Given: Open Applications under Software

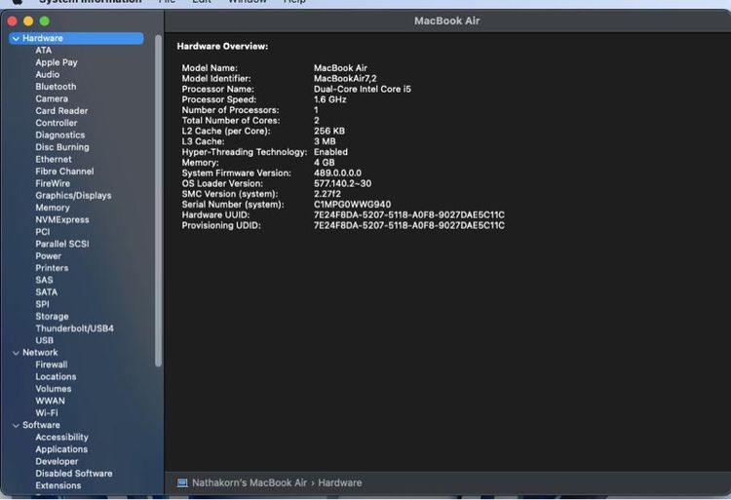Looking at the screenshot, I should tap(61, 450).
